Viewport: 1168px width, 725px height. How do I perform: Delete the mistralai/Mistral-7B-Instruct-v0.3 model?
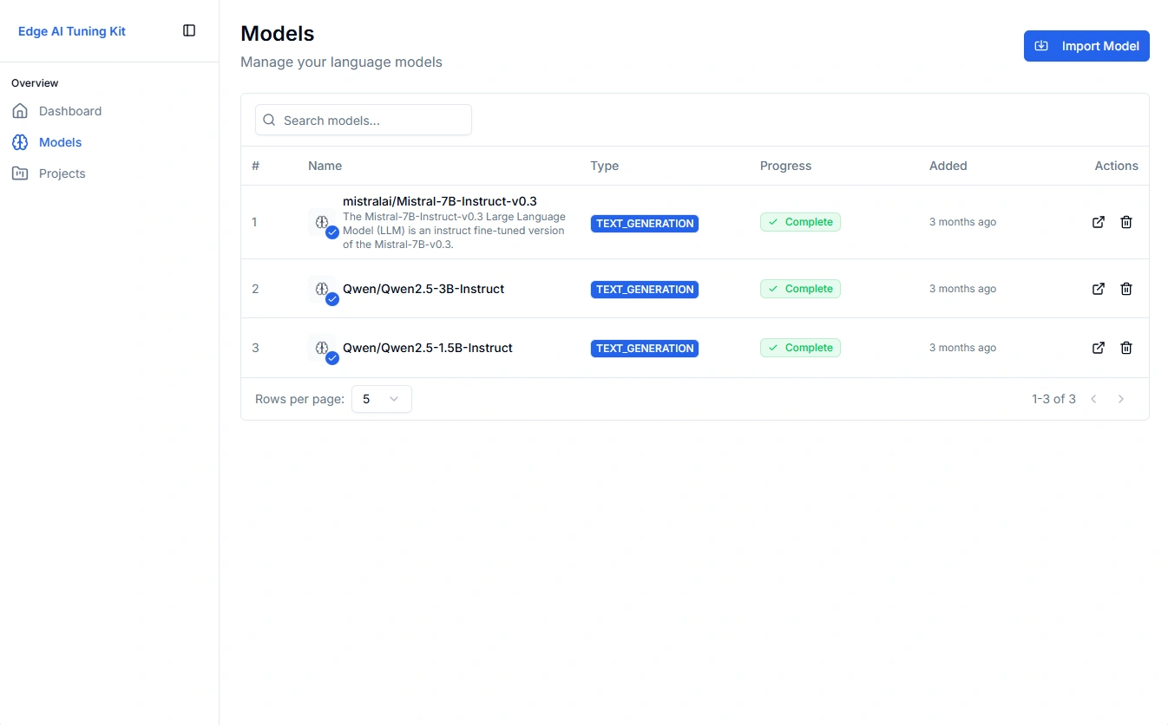[1125, 222]
